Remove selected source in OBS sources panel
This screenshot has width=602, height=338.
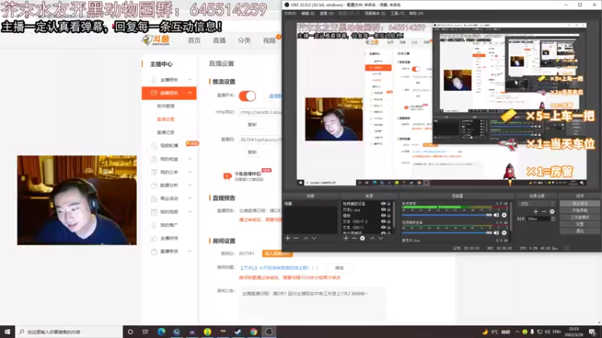click(x=354, y=238)
